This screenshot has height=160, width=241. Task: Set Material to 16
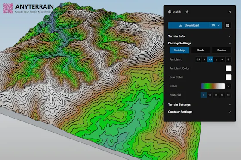point(222,95)
